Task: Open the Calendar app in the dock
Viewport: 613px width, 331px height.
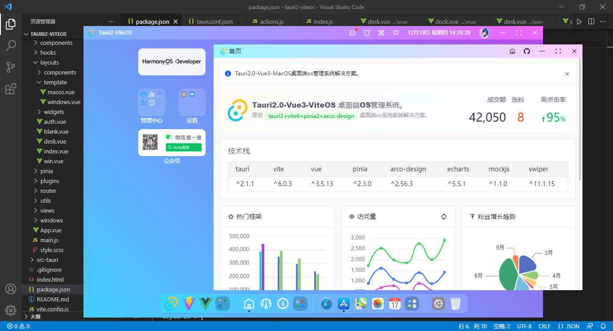Action: (x=394, y=304)
